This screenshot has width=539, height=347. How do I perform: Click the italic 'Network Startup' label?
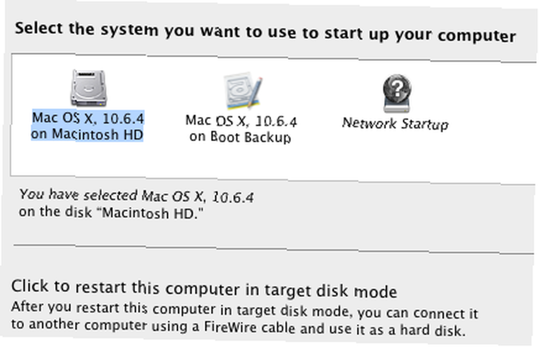pyautogui.click(x=395, y=123)
